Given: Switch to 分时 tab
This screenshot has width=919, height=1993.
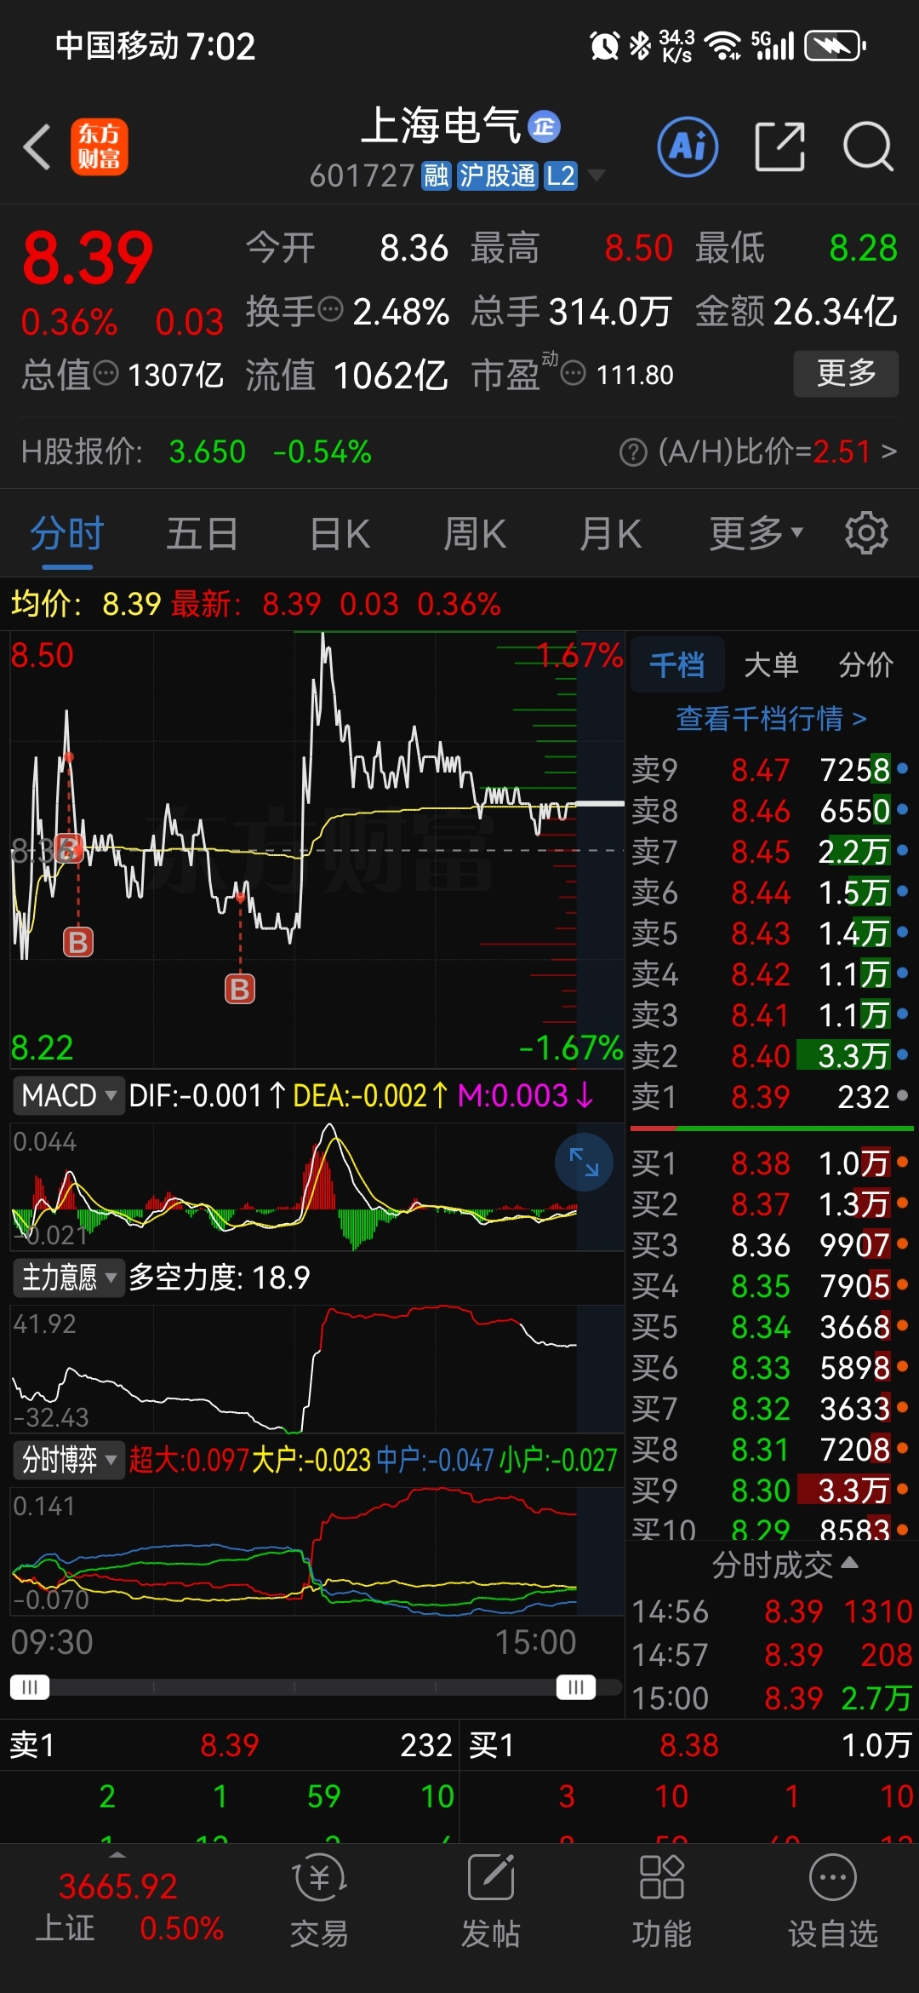Looking at the screenshot, I should (67, 535).
